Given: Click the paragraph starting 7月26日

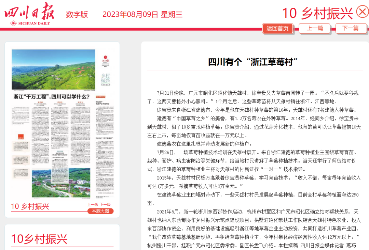Looking at the screenshot, I should pyautogui.click(x=252, y=161).
